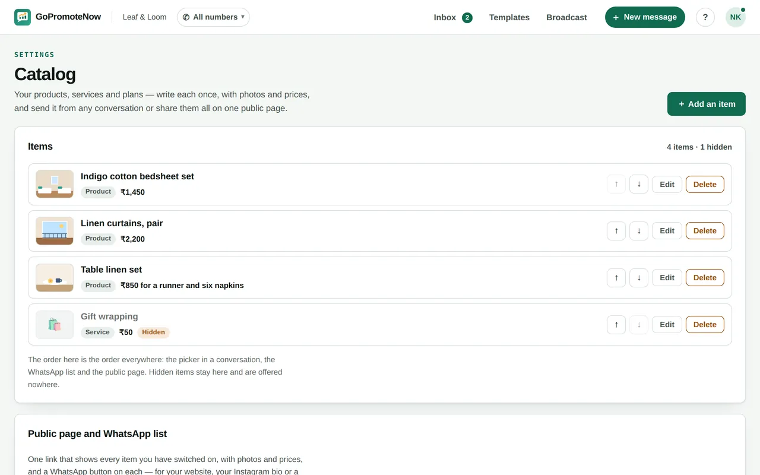Viewport: 760px width, 475px height.
Task: Open the Table linen set thumbnail
Action: click(55, 277)
